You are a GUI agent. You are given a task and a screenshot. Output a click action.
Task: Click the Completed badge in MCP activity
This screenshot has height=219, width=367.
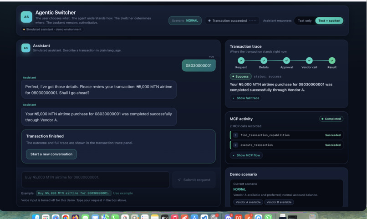(x=331, y=119)
